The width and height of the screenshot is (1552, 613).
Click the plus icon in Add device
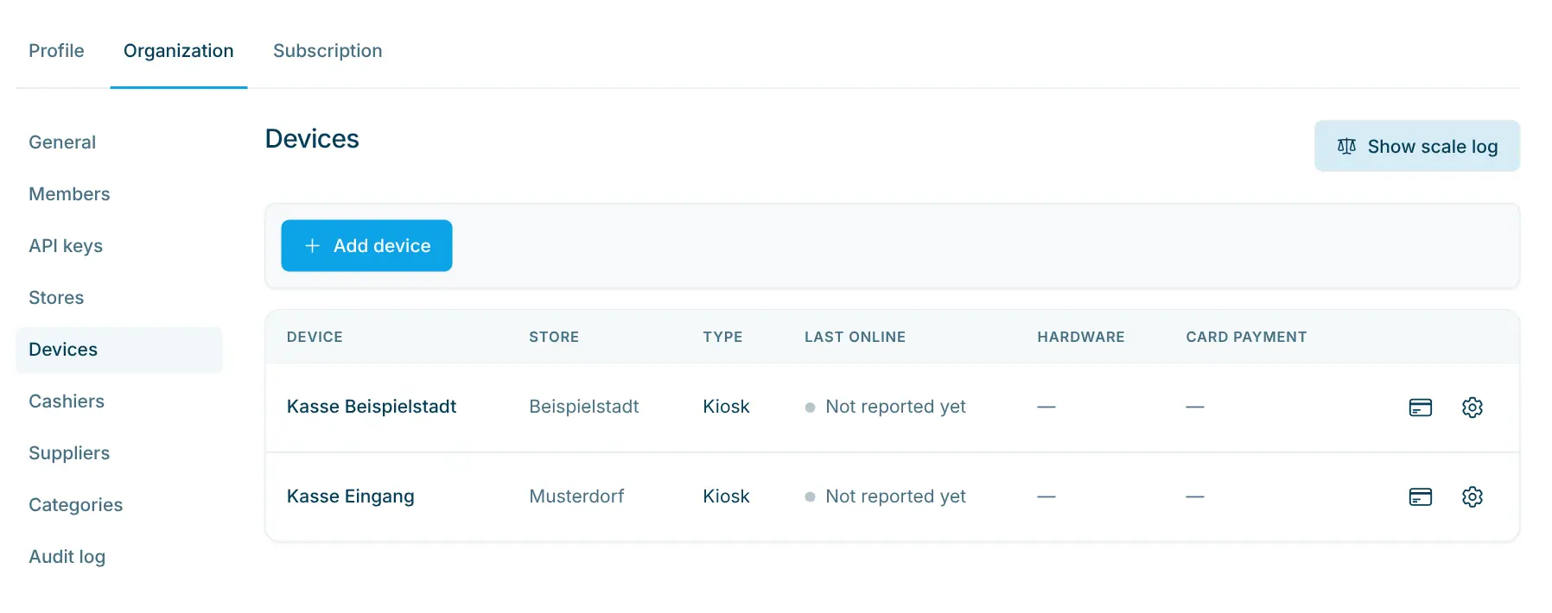(x=312, y=246)
